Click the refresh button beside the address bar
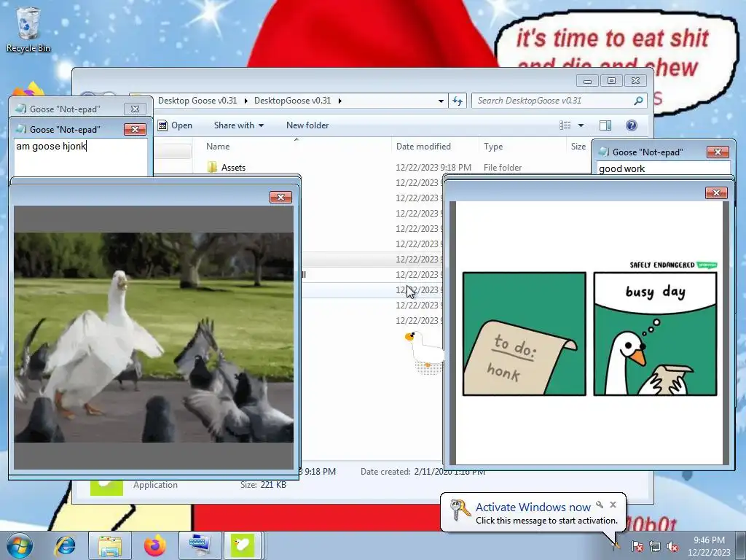The image size is (746, 560). pyautogui.click(x=458, y=101)
